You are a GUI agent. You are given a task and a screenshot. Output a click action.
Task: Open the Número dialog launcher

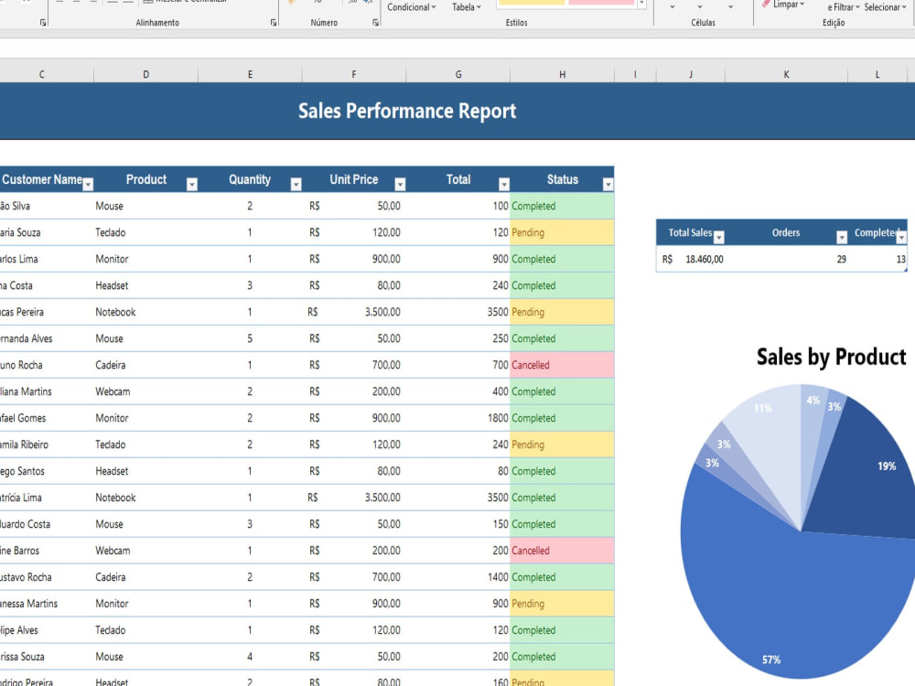click(x=375, y=22)
